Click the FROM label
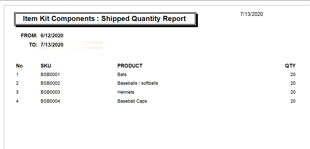This screenshot has height=149, width=310. 29,36
